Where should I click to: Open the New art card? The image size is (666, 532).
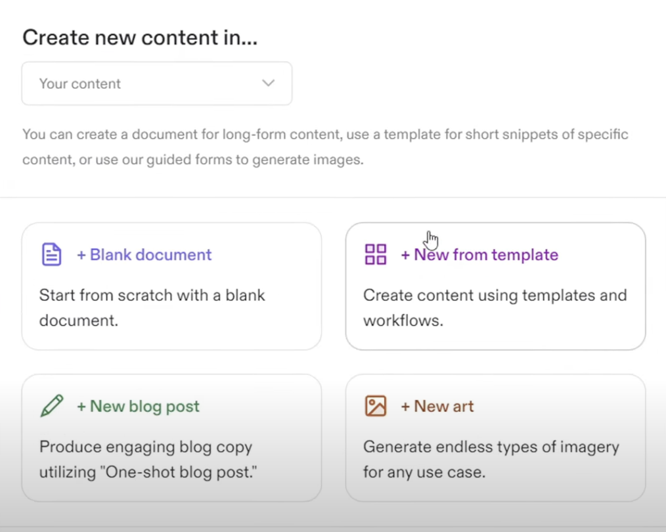(x=495, y=437)
